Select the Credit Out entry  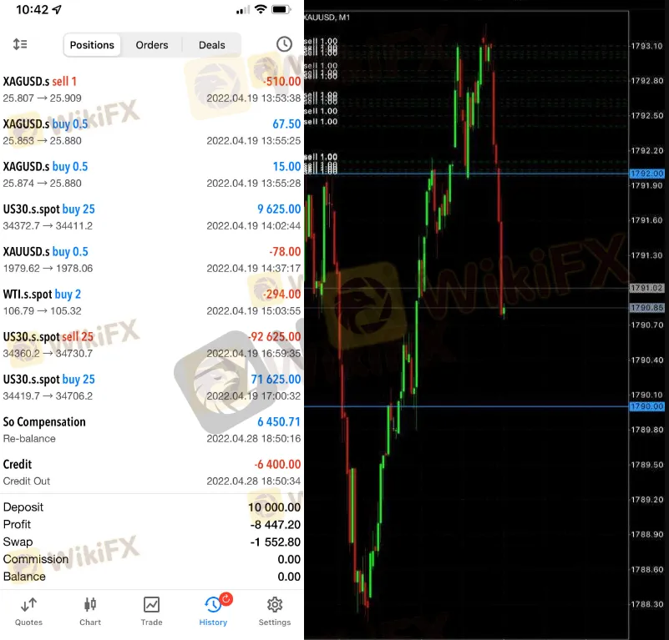152,472
